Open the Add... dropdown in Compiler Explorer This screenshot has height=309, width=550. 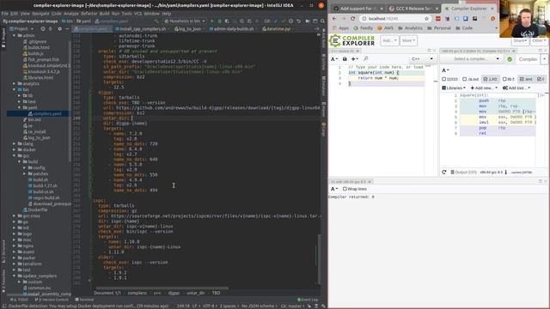[389, 40]
